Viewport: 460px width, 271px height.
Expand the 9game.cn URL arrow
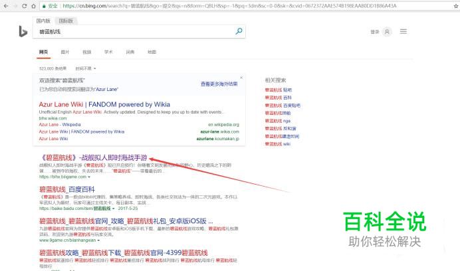pyautogui.click(x=98, y=240)
